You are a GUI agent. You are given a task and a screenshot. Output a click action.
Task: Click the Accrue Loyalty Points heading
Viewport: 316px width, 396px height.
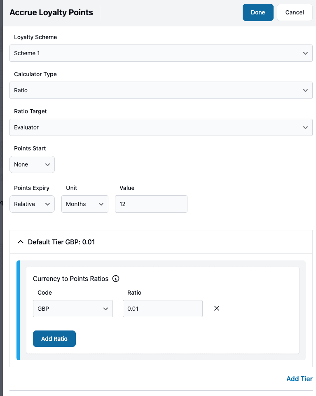click(x=51, y=12)
